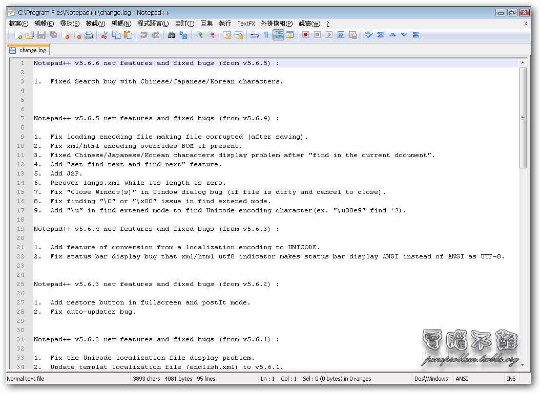Viewport: 541px width, 394px height.
Task: Click the INS indicator in status bar
Action: pos(511,379)
